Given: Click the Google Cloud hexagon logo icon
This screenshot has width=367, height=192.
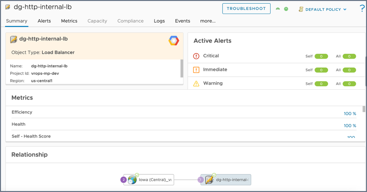Looking at the screenshot, I should (x=174, y=41).
